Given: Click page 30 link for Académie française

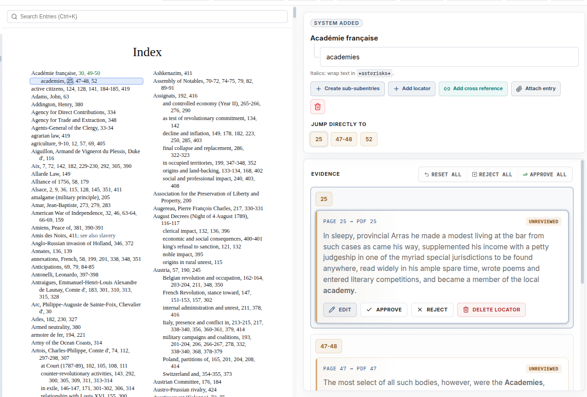Looking at the screenshot, I should [x=81, y=73].
